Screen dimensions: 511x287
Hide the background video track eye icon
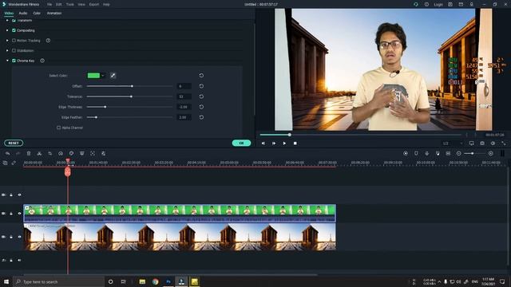[19, 237]
